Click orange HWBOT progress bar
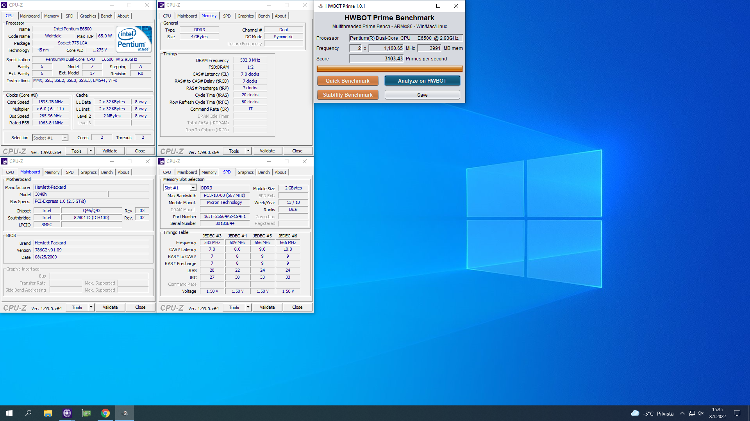Viewport: 750px width, 421px height. tap(389, 69)
